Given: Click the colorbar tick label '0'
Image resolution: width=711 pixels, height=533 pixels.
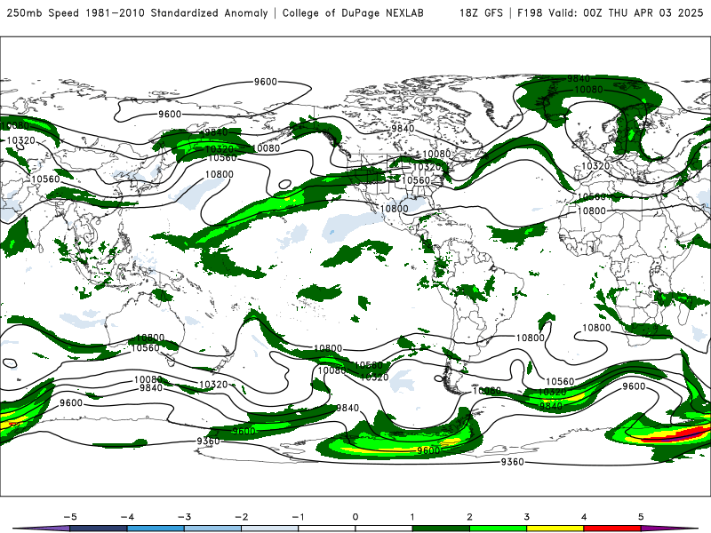Looking at the screenshot, I should [355, 517].
